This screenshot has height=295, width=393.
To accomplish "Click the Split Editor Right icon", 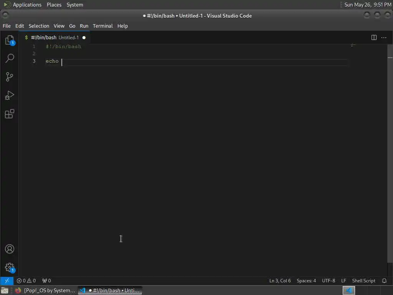I will click(374, 38).
